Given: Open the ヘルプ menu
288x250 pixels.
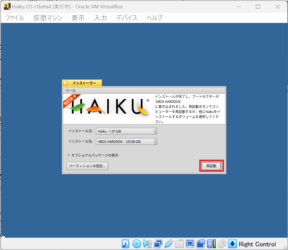Looking at the screenshot, I should (x=154, y=18).
